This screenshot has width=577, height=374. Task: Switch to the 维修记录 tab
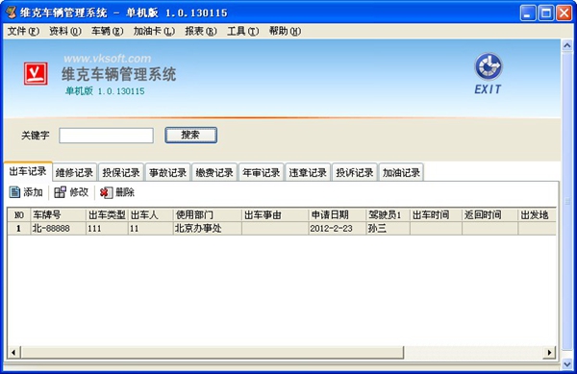[x=74, y=172]
